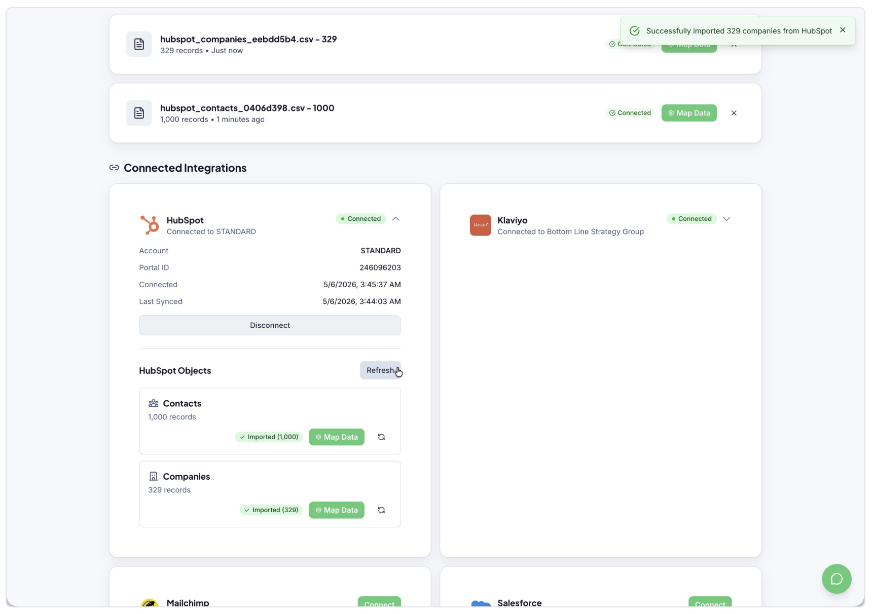Refresh the HubSpot Objects list
Viewport: 872px width, 614px height.
tap(380, 370)
